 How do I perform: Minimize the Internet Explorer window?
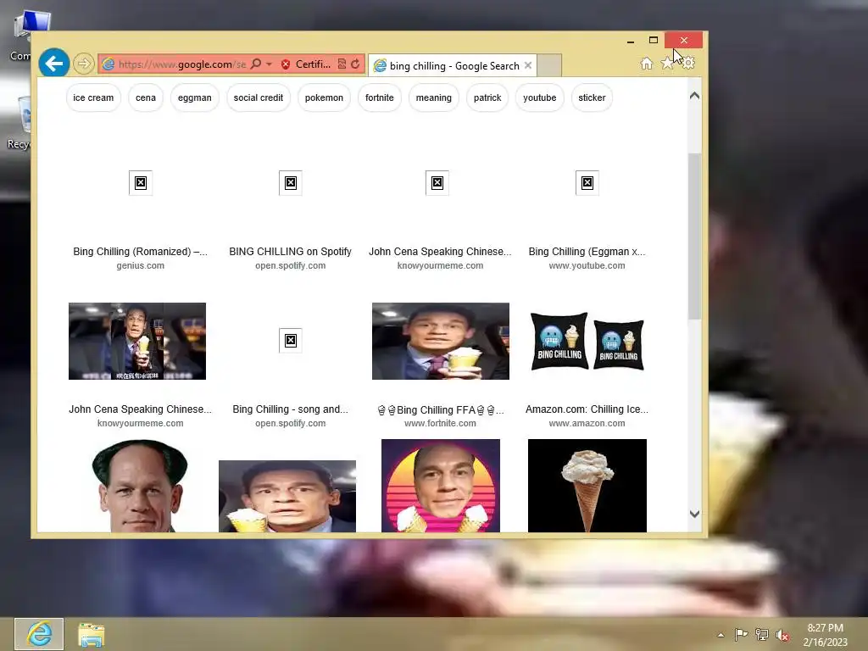click(x=631, y=41)
